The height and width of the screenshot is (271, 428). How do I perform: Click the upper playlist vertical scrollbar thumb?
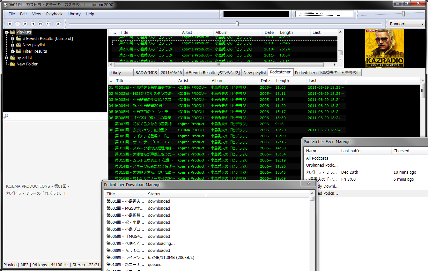340,53
